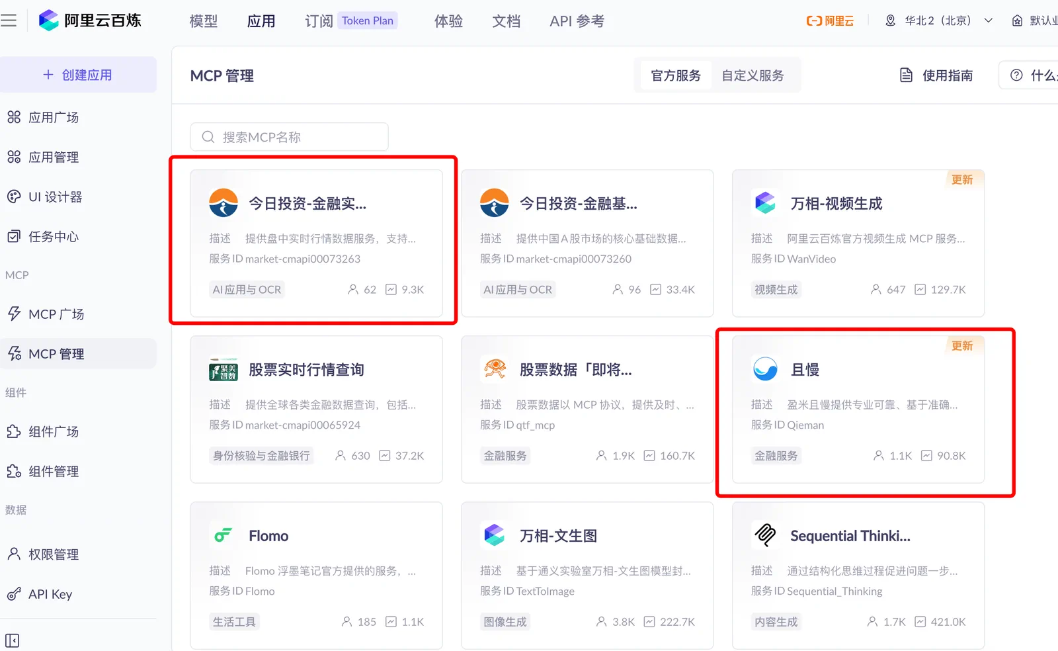The image size is (1058, 651).
Task: Open the 模型 top navigation tab
Action: 204,21
